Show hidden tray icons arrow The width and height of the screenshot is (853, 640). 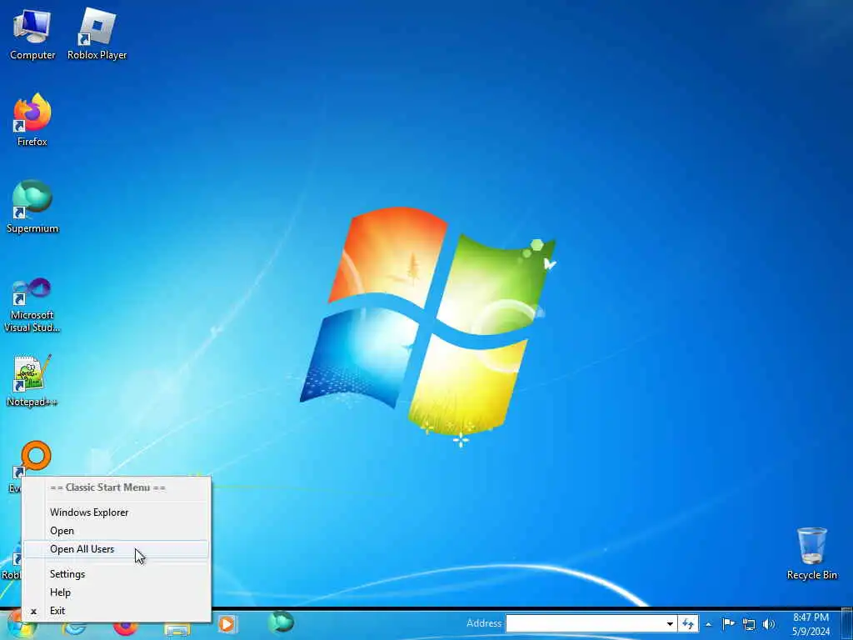708,624
